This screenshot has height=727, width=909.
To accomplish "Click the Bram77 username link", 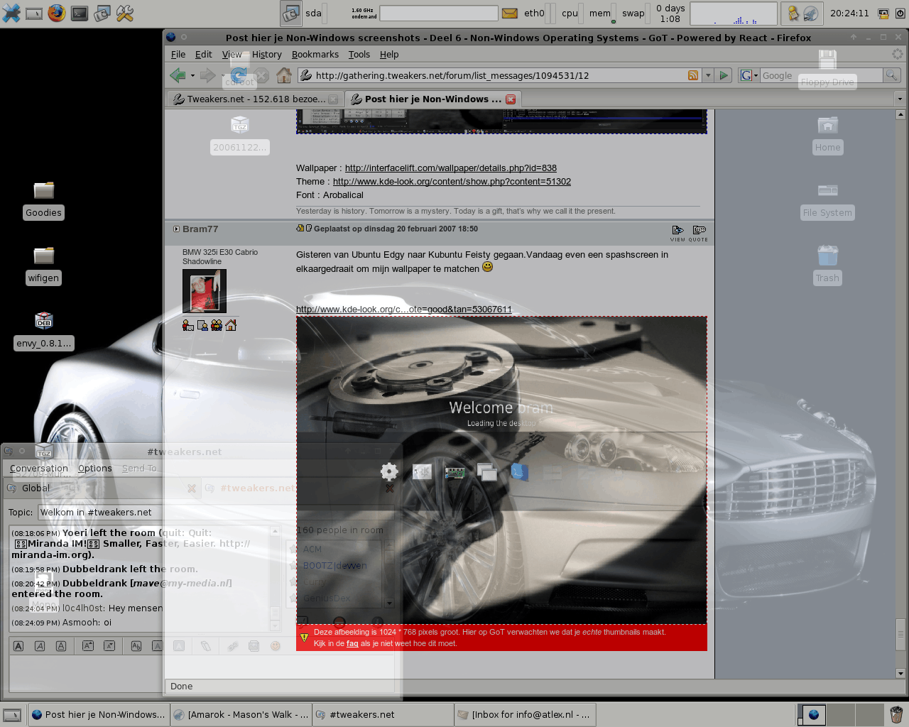I will point(200,229).
